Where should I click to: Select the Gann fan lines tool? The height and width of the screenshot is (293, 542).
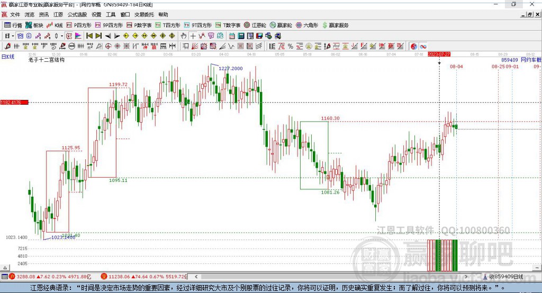tap(195, 47)
